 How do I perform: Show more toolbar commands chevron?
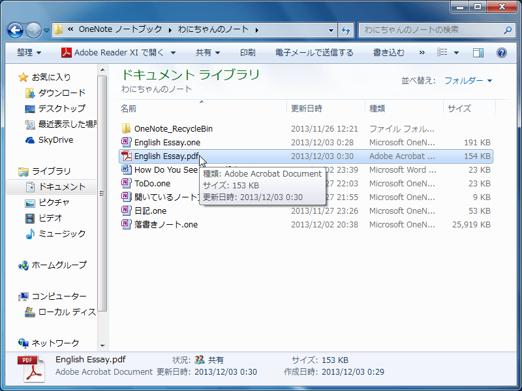pyautogui.click(x=422, y=53)
